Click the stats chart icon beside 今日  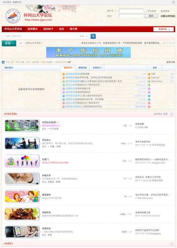pyautogui.click(x=3, y=62)
